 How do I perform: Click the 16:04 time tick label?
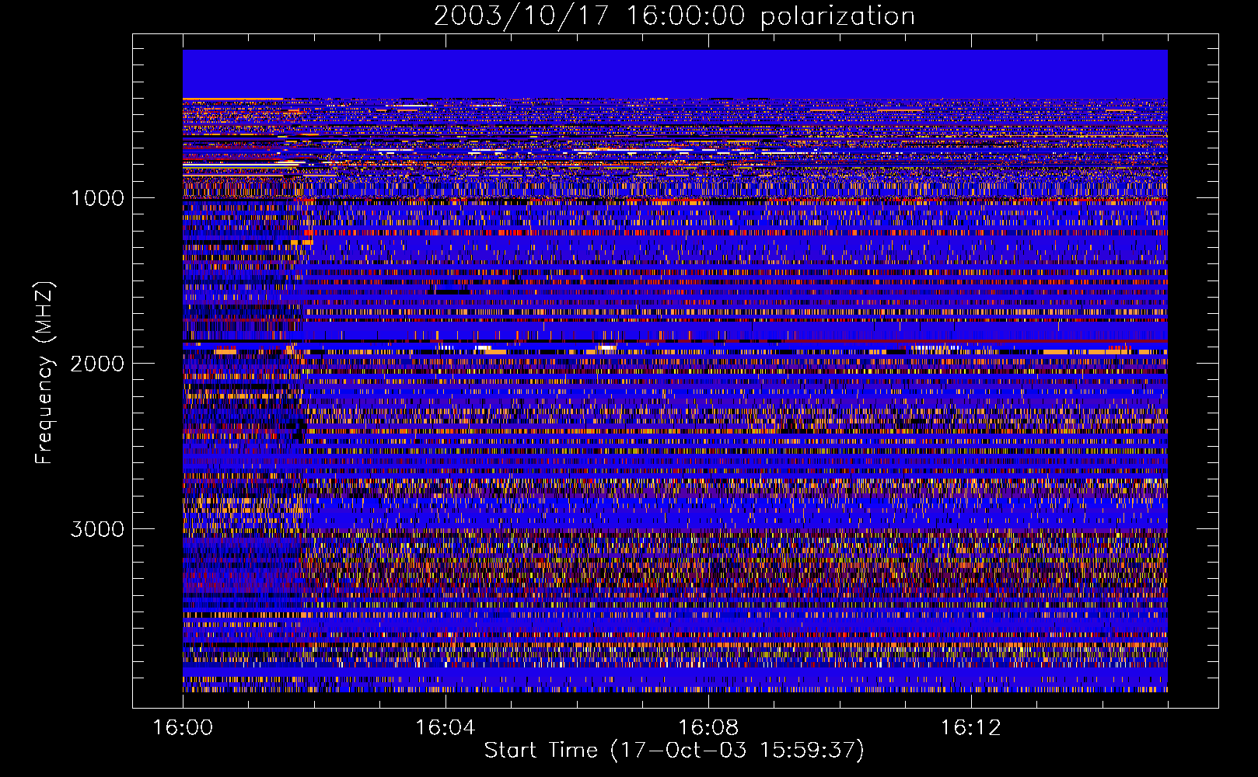(446, 728)
